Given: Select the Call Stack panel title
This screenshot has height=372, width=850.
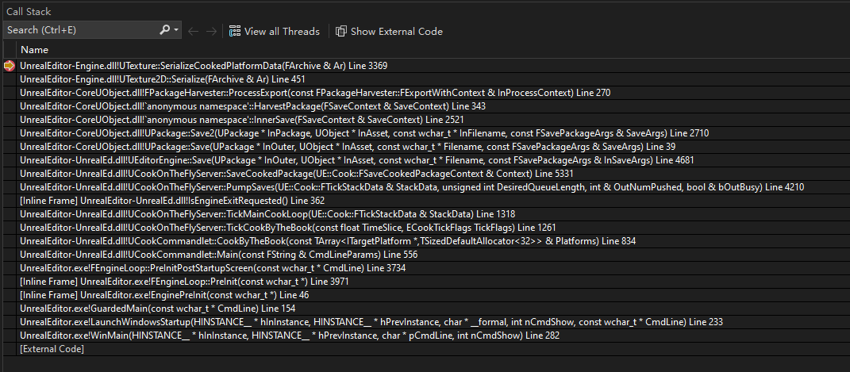Looking at the screenshot, I should [29, 11].
